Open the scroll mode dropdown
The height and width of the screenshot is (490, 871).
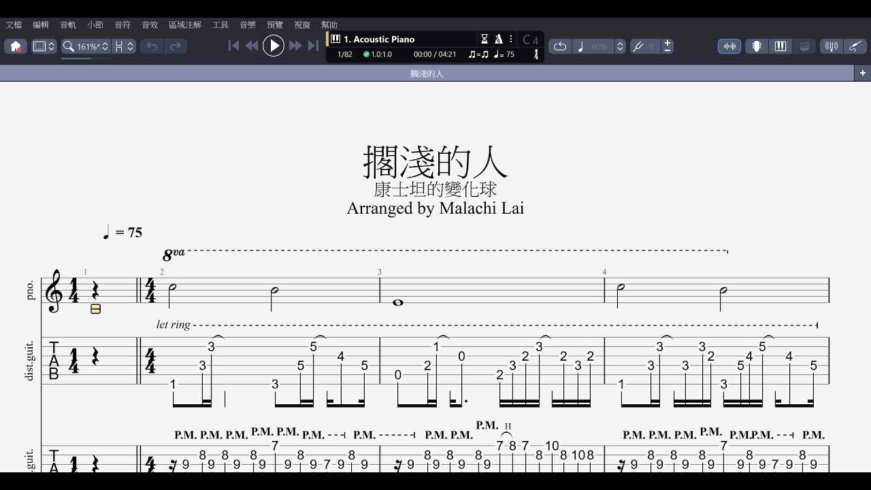pos(125,46)
